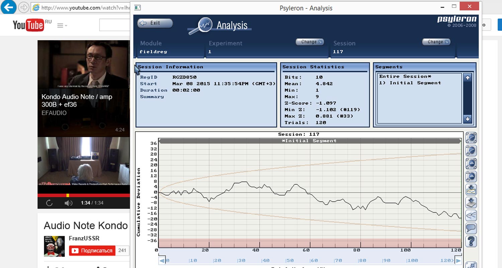Click the YouTube replay icon
The height and width of the screenshot is (268, 502).
pyautogui.click(x=49, y=203)
